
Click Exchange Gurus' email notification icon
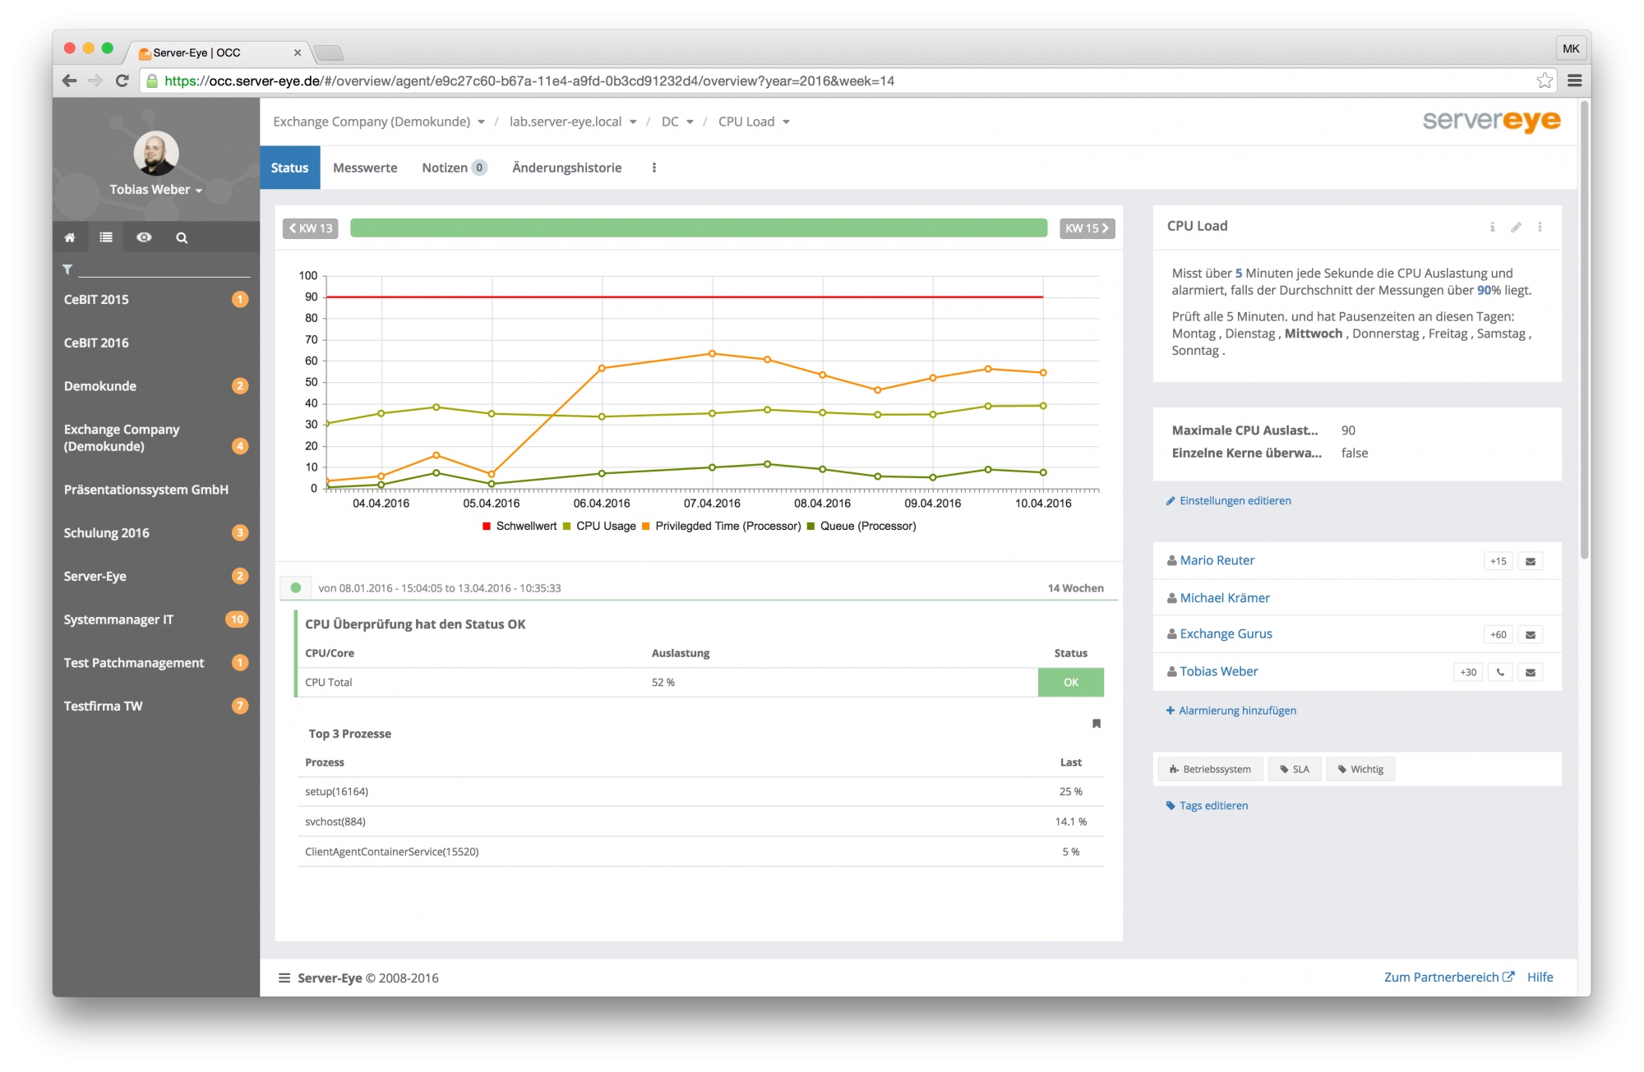pos(1531,635)
